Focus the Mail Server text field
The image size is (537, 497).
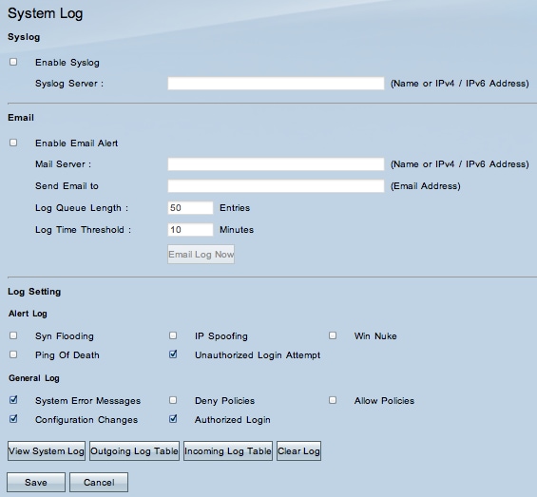coord(276,164)
